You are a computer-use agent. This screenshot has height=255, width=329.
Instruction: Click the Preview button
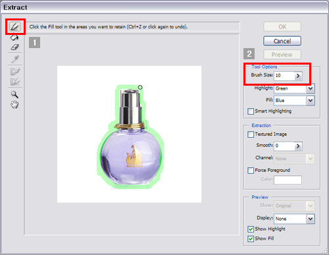(282, 55)
